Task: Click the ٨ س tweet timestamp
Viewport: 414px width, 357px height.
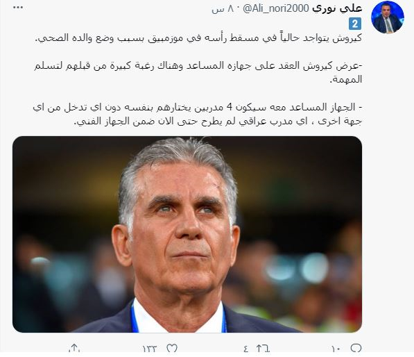Action: tap(223, 9)
